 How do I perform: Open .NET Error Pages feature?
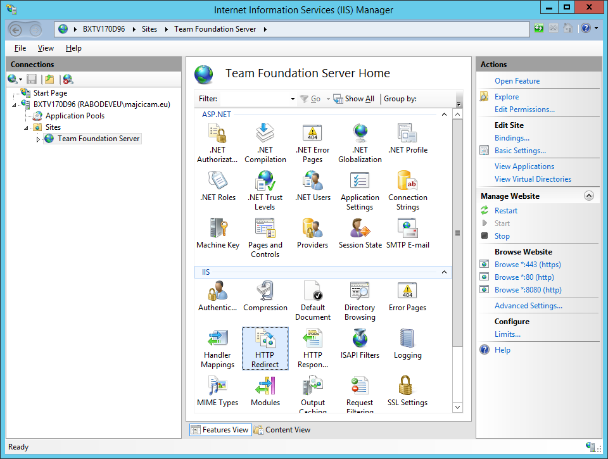point(312,144)
